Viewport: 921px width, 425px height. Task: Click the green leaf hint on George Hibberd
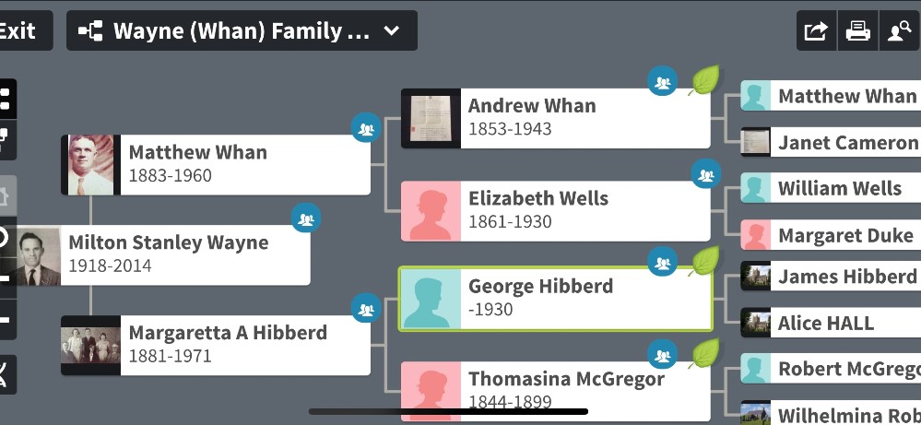705,261
